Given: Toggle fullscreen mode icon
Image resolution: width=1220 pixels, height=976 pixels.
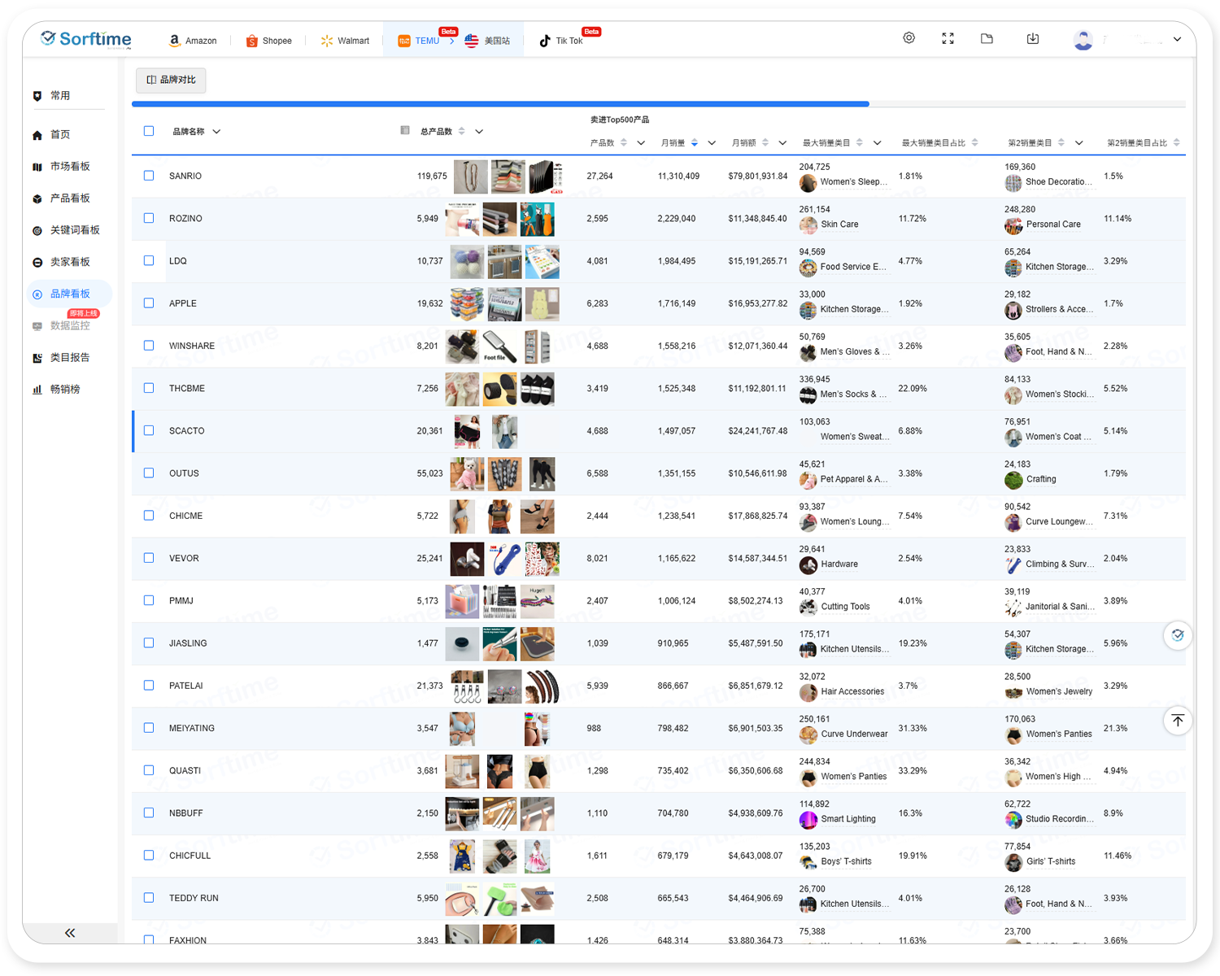Looking at the screenshot, I should 948,38.
